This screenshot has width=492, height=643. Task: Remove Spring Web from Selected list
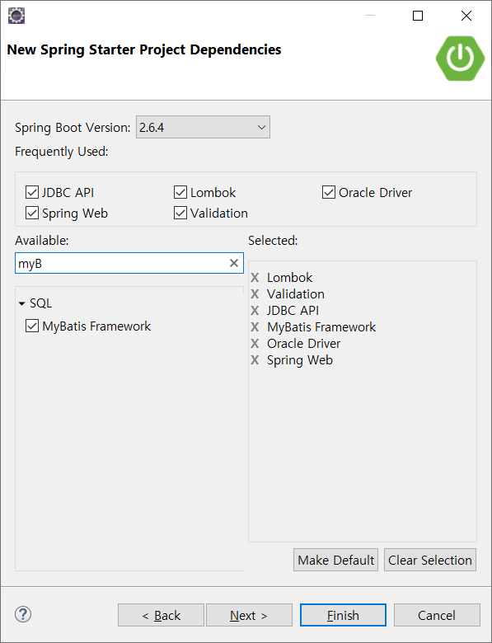tap(255, 360)
